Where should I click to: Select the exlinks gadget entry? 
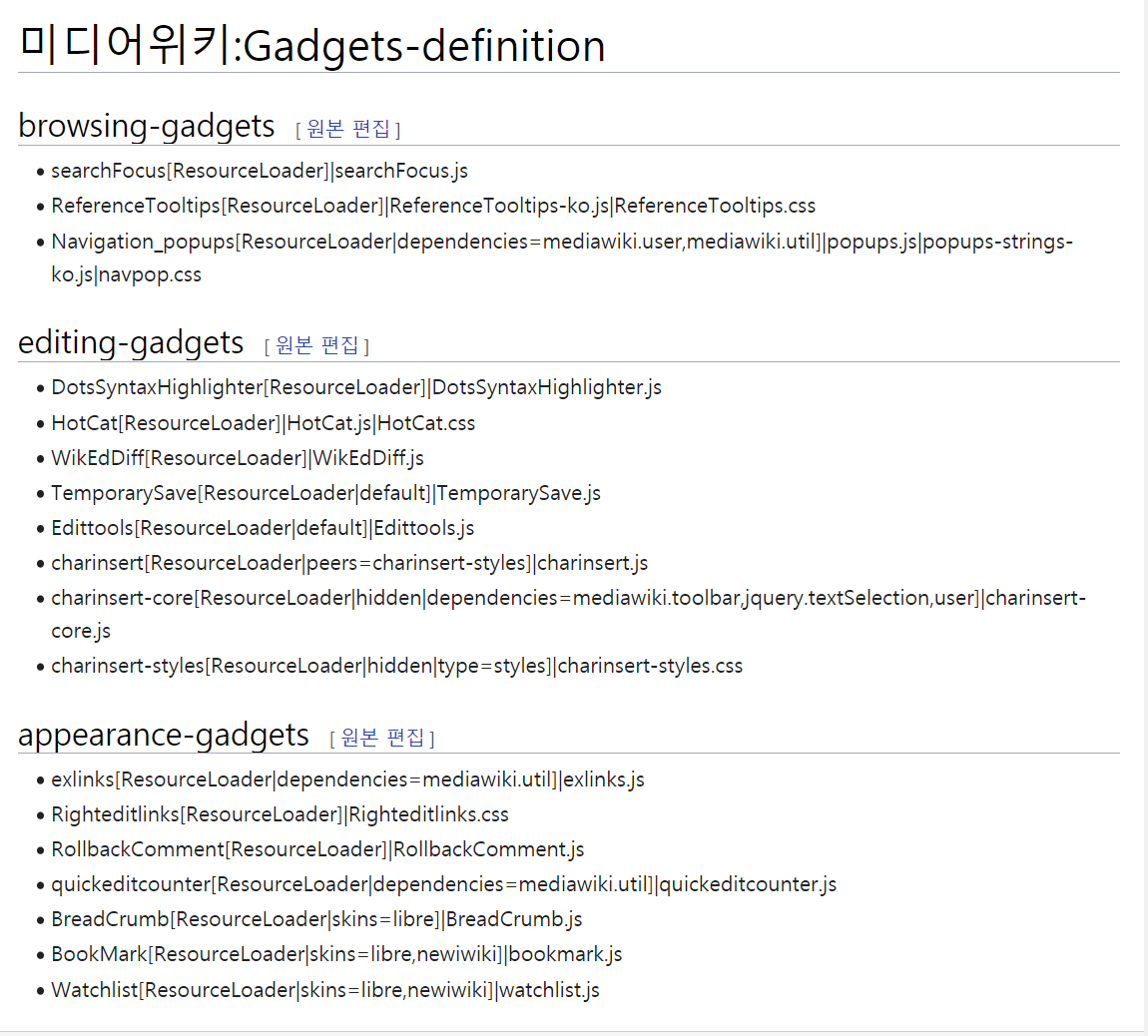(346, 778)
